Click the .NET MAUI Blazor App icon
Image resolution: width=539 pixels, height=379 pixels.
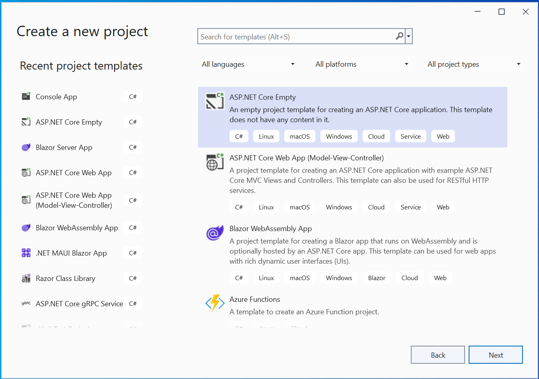click(x=26, y=253)
